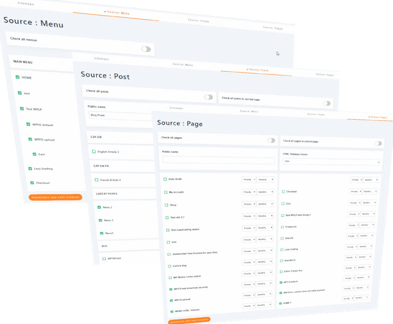Select the My account page checkbox
Viewport: 393px width, 324px height.
[x=166, y=192]
